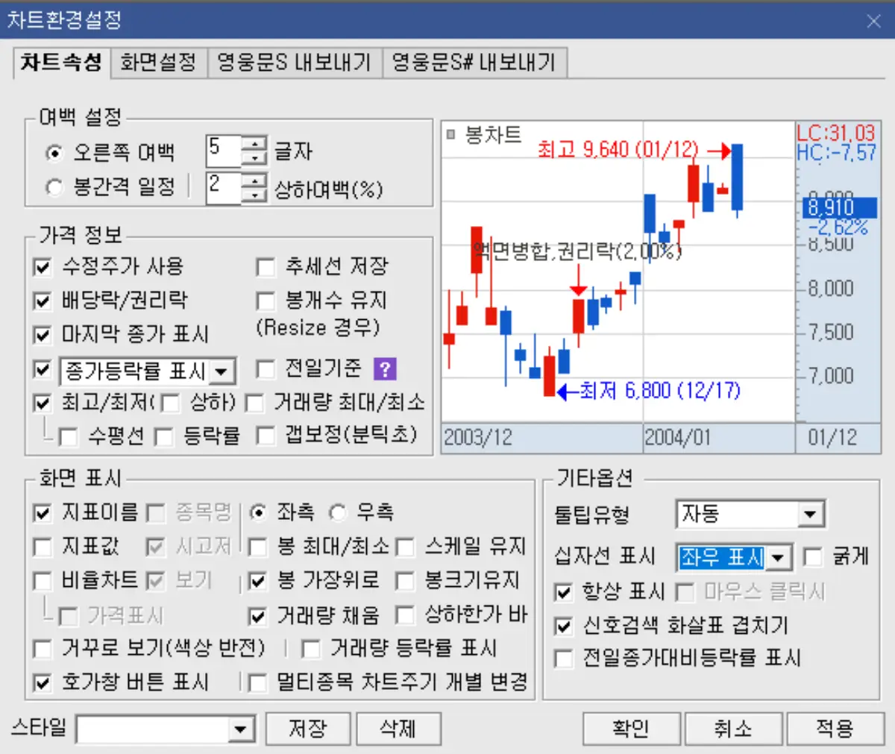895x754 pixels.
Task: Click the 전일기준 purple question mark help icon
Action: (x=384, y=369)
